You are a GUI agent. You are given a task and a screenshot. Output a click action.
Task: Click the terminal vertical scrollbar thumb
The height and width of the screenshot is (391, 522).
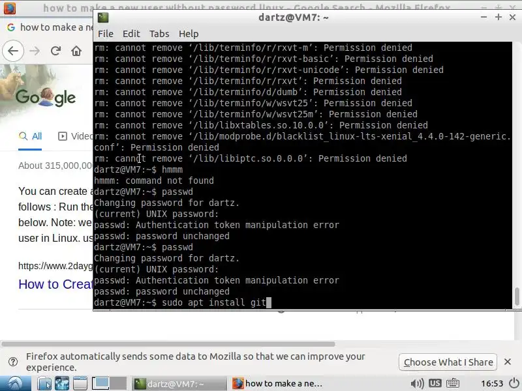coord(517,296)
